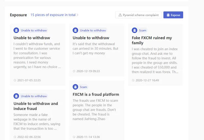204x140 pixels.
Task: Select Unable to withdraw tag on 2020-12-19 card
Action: click(x=93, y=30)
